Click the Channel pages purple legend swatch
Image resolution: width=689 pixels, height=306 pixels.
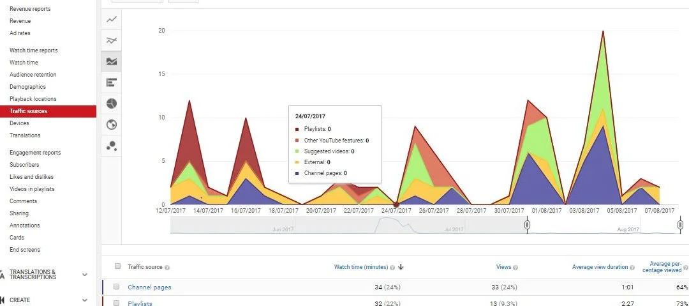pyautogui.click(x=297, y=174)
